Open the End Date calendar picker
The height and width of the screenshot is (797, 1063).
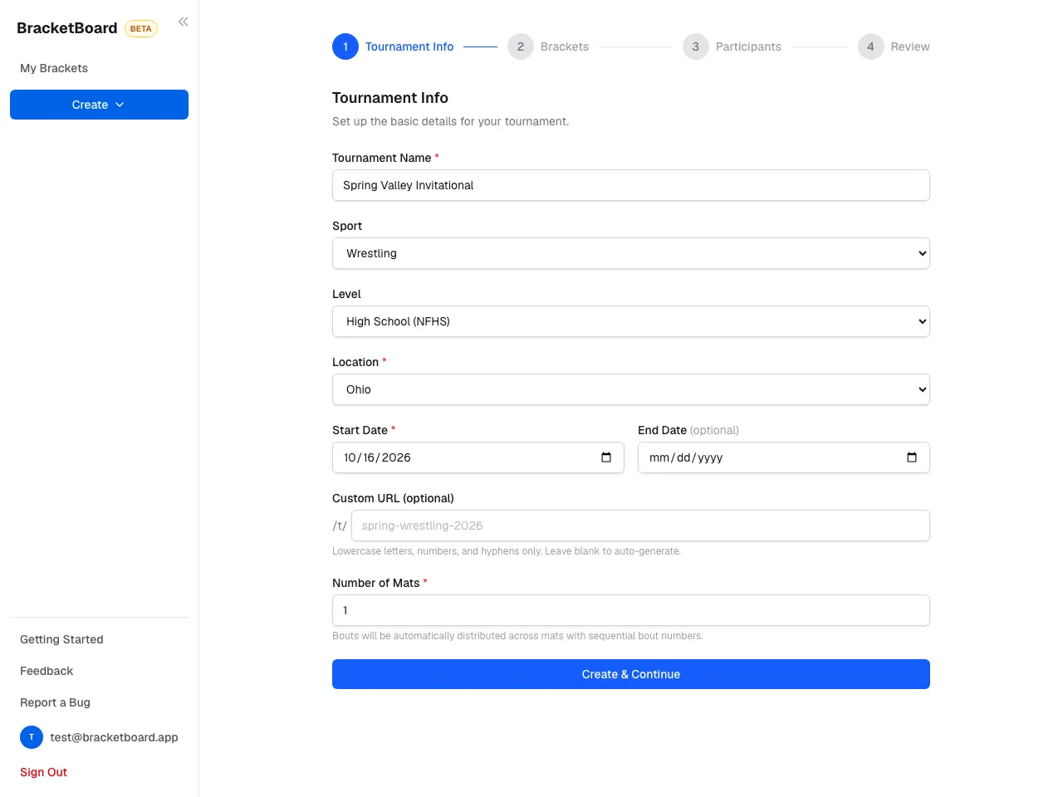pyautogui.click(x=912, y=457)
